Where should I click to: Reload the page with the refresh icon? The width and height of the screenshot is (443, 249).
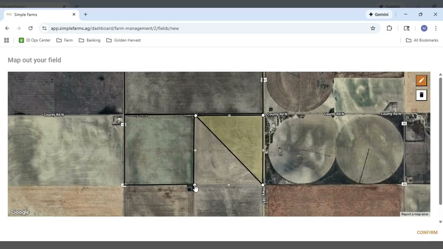[30, 28]
